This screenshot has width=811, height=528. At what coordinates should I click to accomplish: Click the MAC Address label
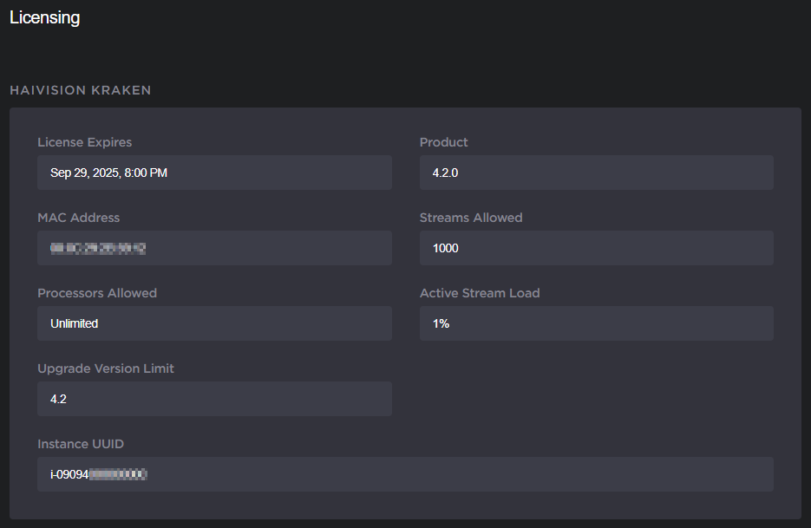78,218
